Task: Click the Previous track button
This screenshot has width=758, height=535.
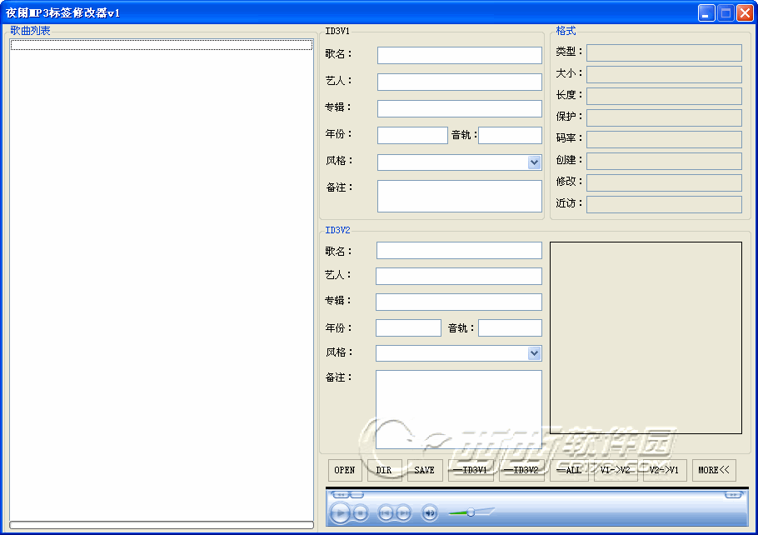Action: pos(386,512)
